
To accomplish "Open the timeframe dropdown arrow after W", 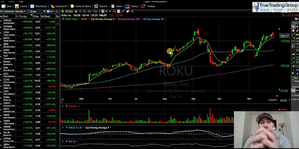I will pyautogui.click(x=110, y=12).
